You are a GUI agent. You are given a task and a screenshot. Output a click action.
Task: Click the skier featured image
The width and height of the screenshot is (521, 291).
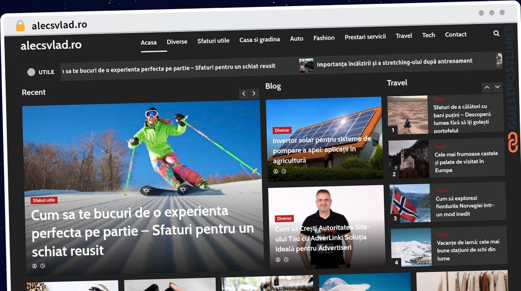[x=143, y=188]
